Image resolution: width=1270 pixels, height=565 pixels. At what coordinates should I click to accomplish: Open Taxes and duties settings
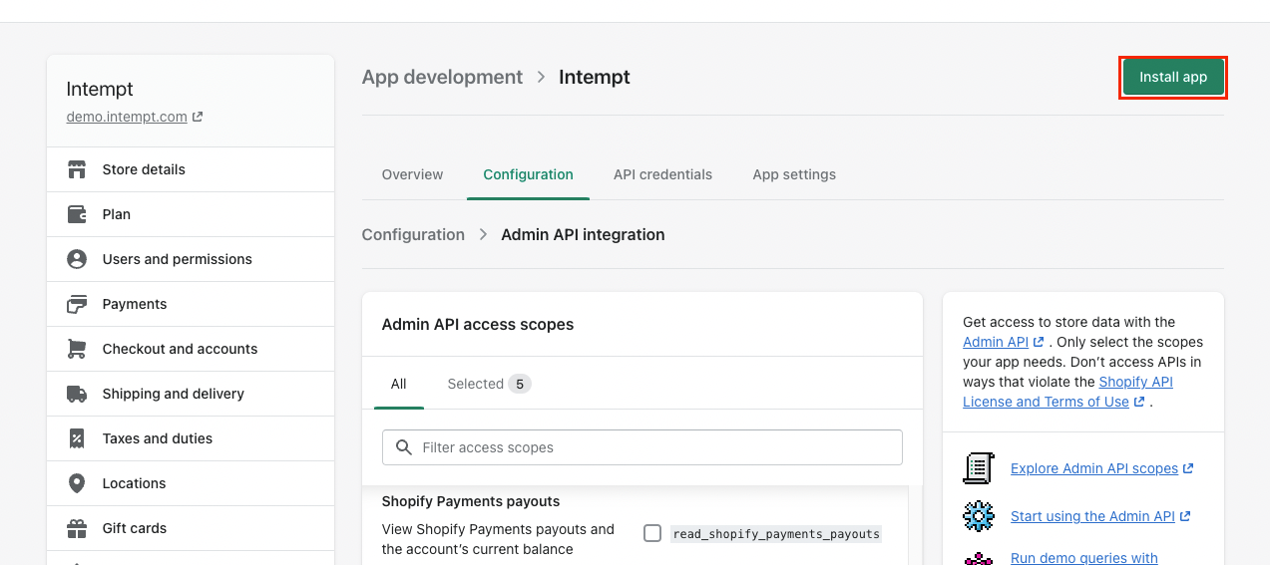(191, 438)
